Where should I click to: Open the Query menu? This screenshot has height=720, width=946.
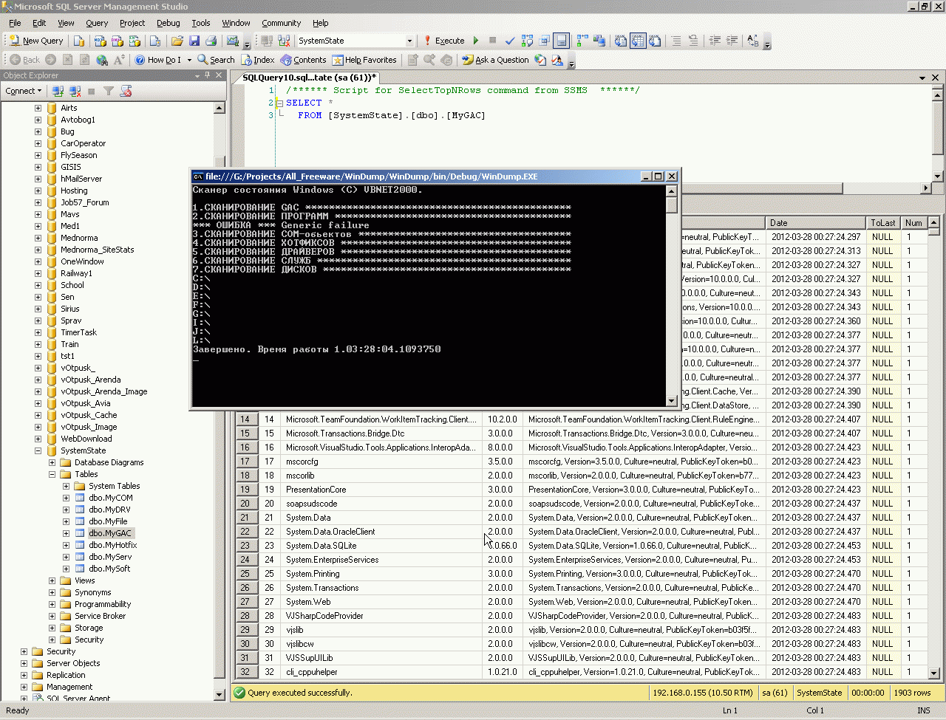pos(96,23)
